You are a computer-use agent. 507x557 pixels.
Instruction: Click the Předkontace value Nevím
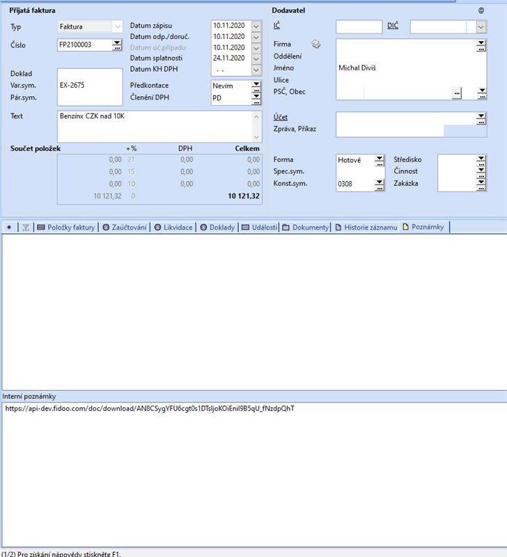tap(223, 86)
